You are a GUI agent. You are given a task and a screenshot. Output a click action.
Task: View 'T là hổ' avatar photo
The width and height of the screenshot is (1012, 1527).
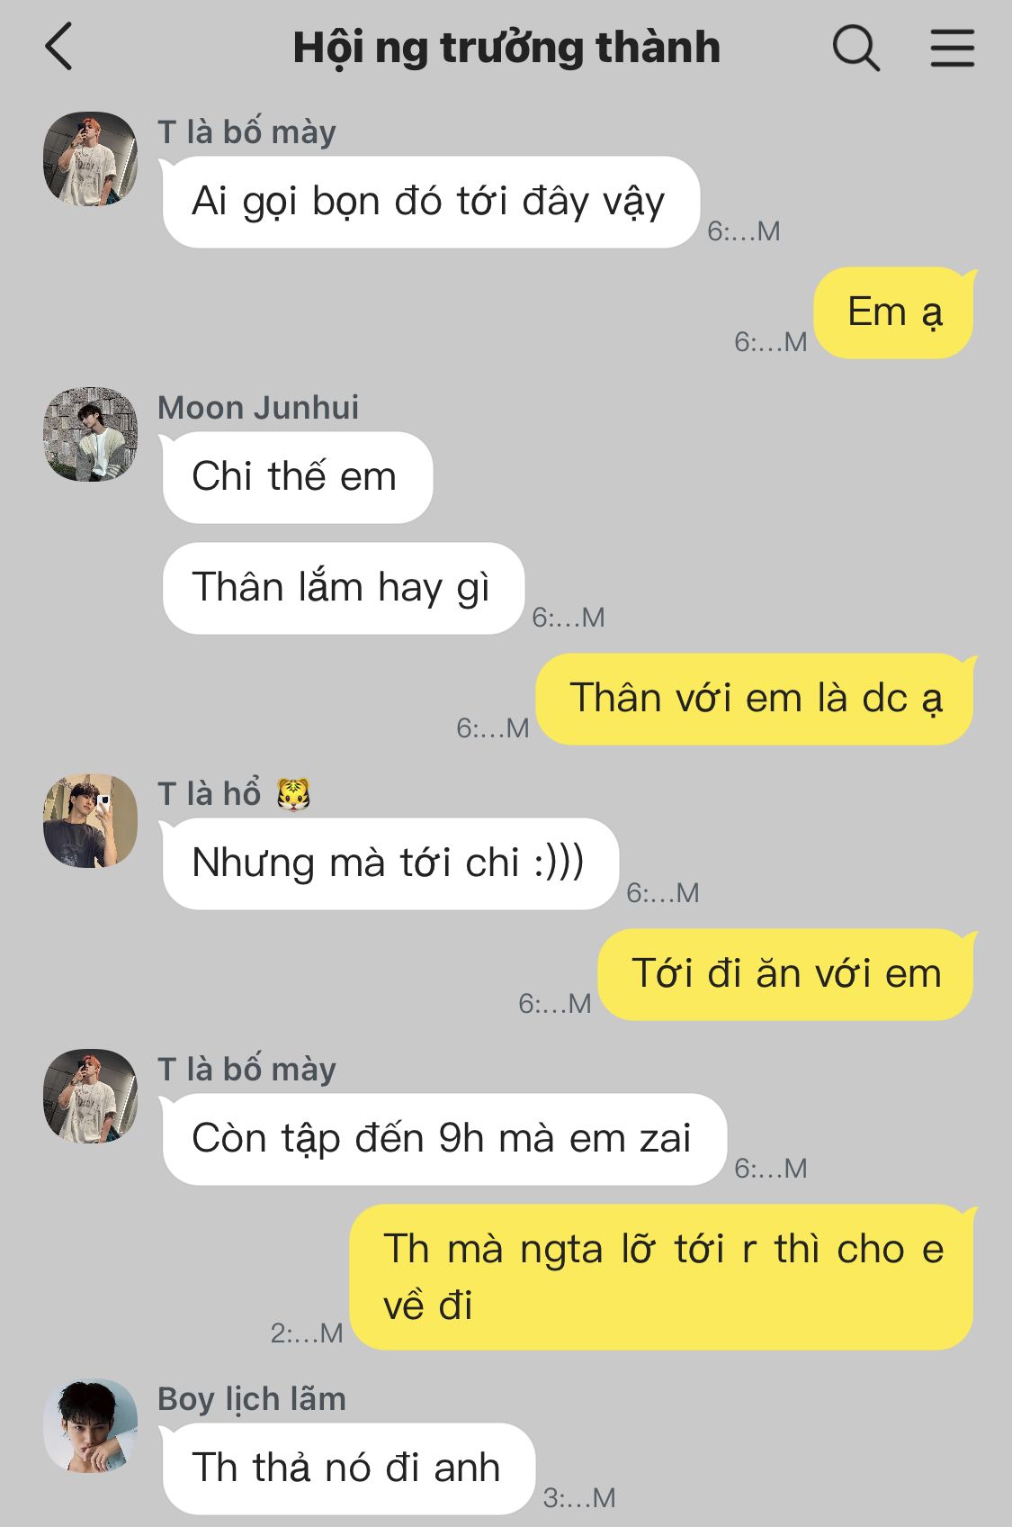[x=90, y=820]
